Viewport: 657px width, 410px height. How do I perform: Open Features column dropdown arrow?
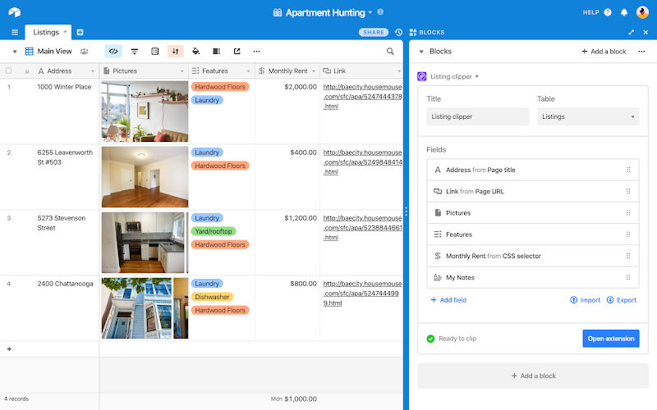tap(248, 71)
